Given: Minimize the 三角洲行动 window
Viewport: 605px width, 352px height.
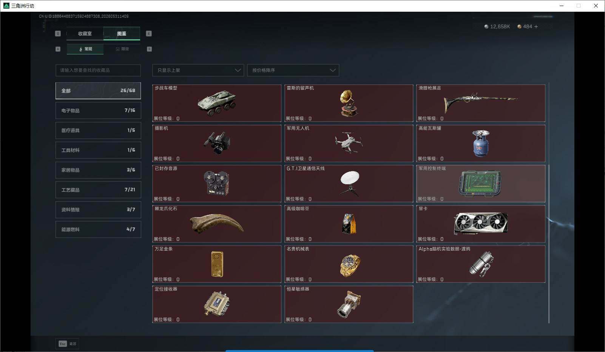Looking at the screenshot, I should (562, 6).
